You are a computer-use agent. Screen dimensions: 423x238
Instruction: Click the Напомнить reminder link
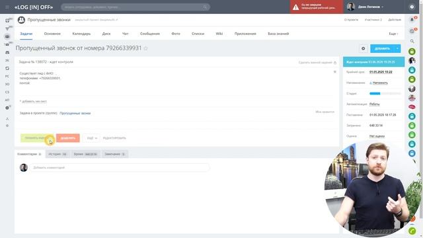pos(380,83)
